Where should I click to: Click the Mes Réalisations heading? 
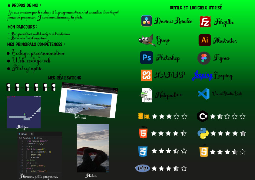pyautogui.click(x=65, y=78)
